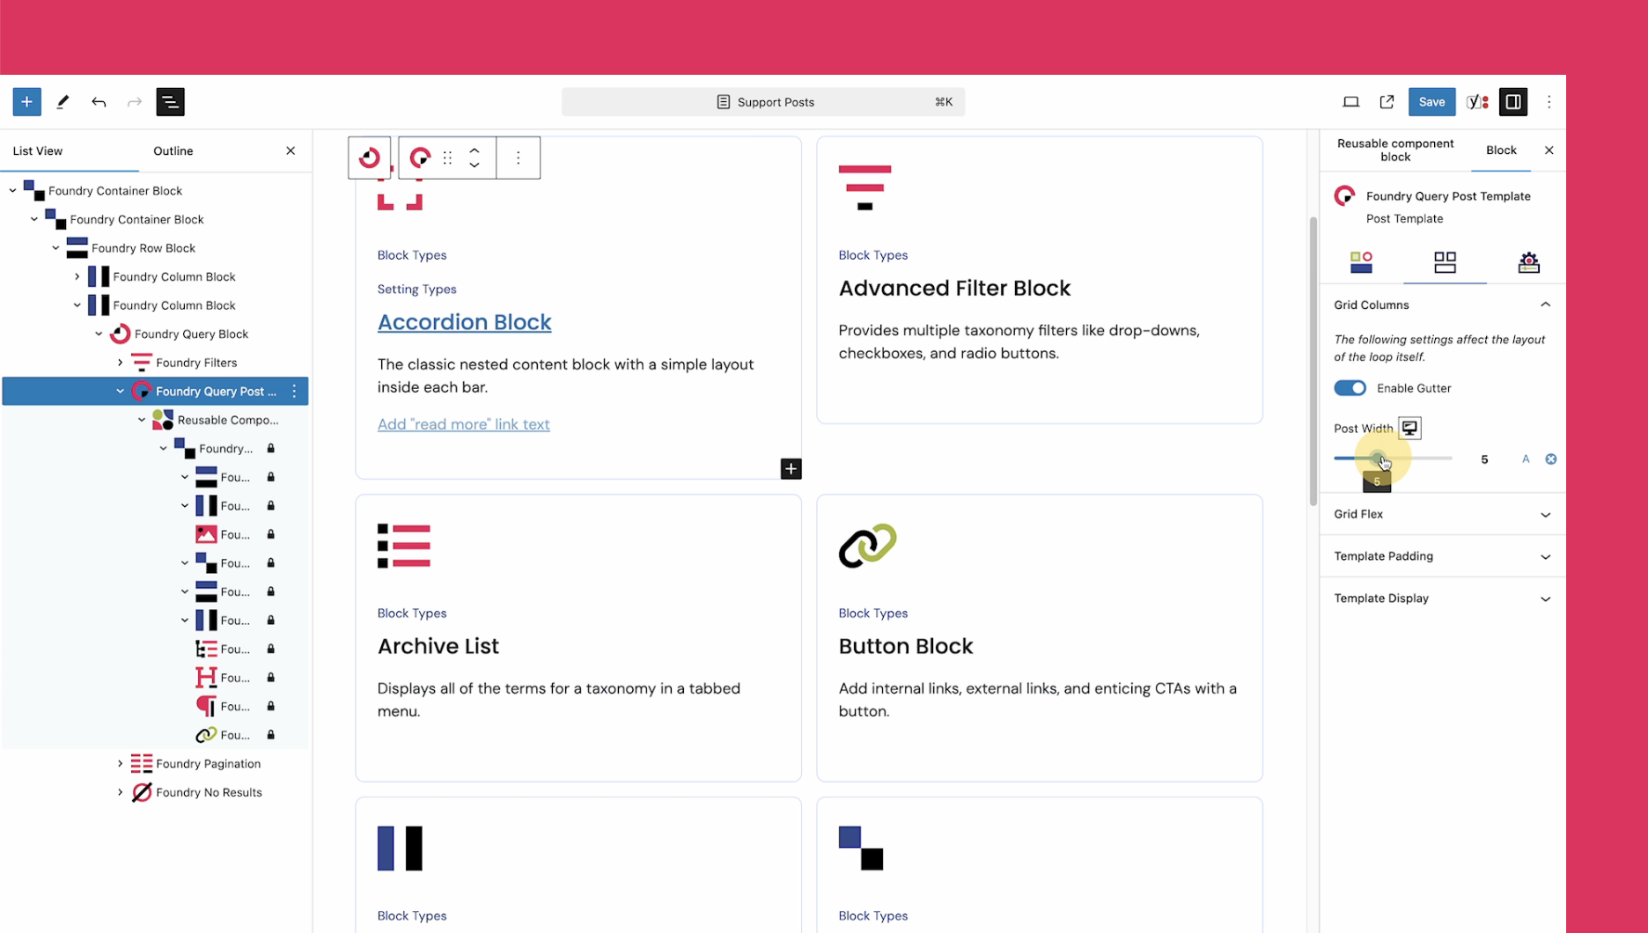The image size is (1648, 933).
Task: Adjust the Post Width slider
Action: click(1393, 459)
